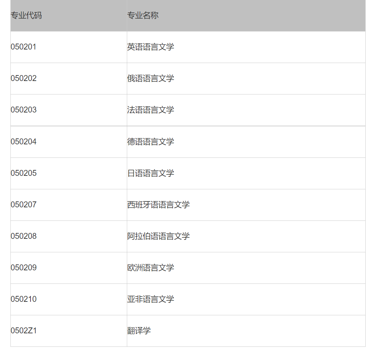
Task: Click the 专业代码 column header
Action: 69,16
